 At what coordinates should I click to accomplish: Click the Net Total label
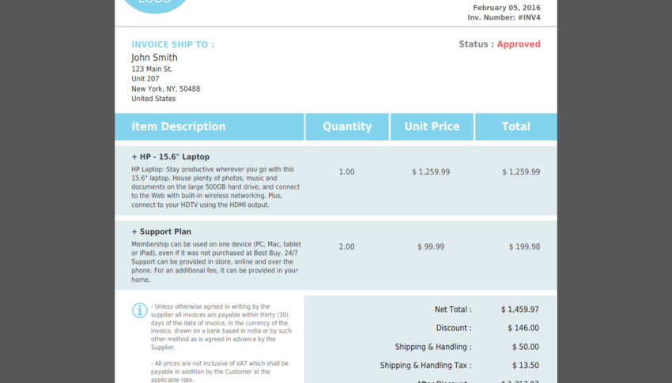pos(453,310)
